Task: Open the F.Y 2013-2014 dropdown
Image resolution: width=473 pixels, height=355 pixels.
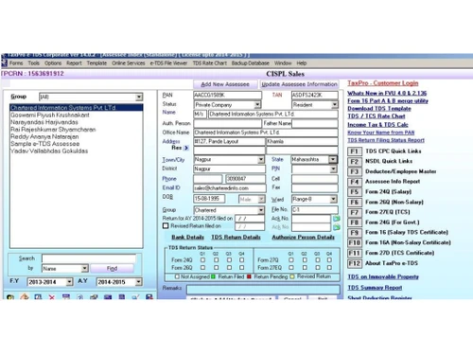Action: (69, 282)
